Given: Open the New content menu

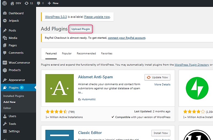Looking at the screenshot, I should (x=53, y=3).
